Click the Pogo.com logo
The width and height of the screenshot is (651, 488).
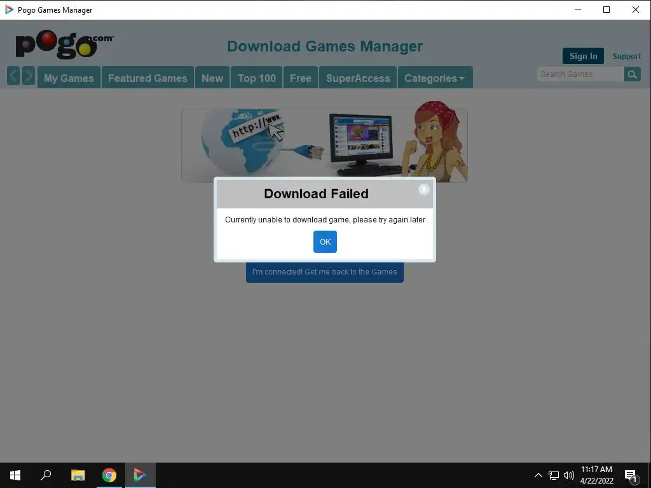coord(64,44)
